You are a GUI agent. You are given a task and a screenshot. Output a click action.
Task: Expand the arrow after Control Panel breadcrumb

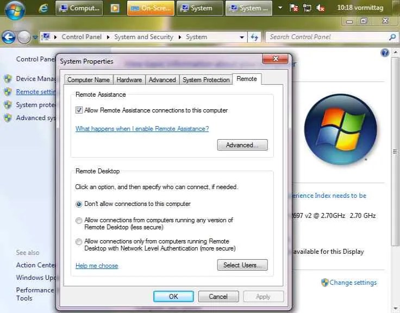pyautogui.click(x=108, y=37)
